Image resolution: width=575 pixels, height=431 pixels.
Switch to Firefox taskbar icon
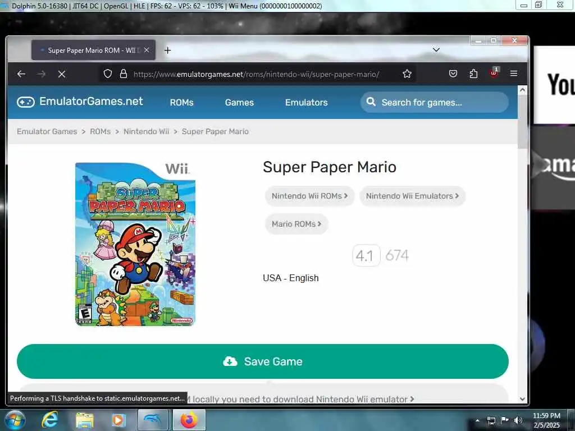(x=189, y=420)
